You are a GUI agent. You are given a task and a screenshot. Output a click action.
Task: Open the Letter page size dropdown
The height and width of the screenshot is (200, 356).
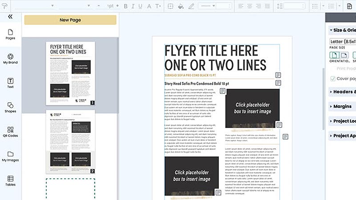(343, 41)
